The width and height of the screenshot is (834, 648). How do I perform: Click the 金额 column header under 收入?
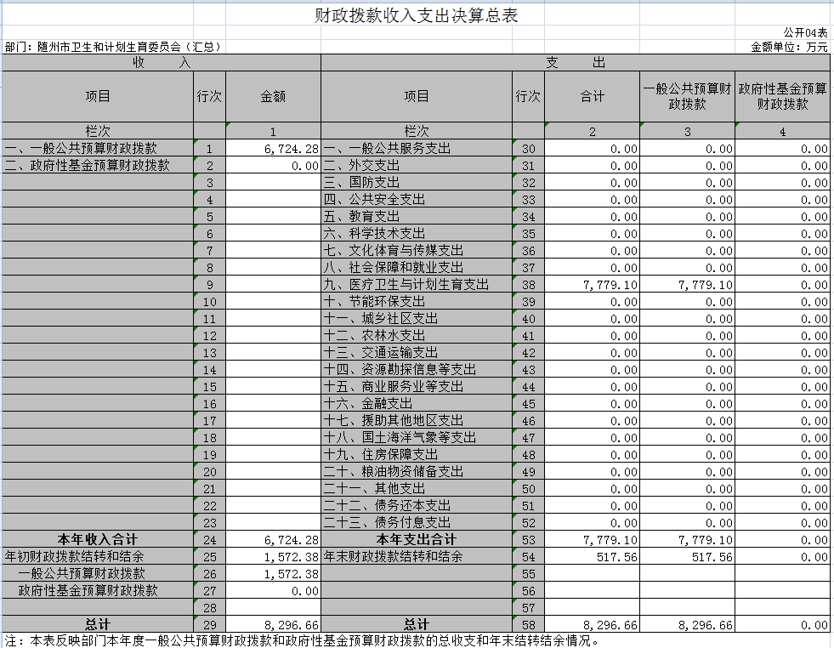pos(273,97)
